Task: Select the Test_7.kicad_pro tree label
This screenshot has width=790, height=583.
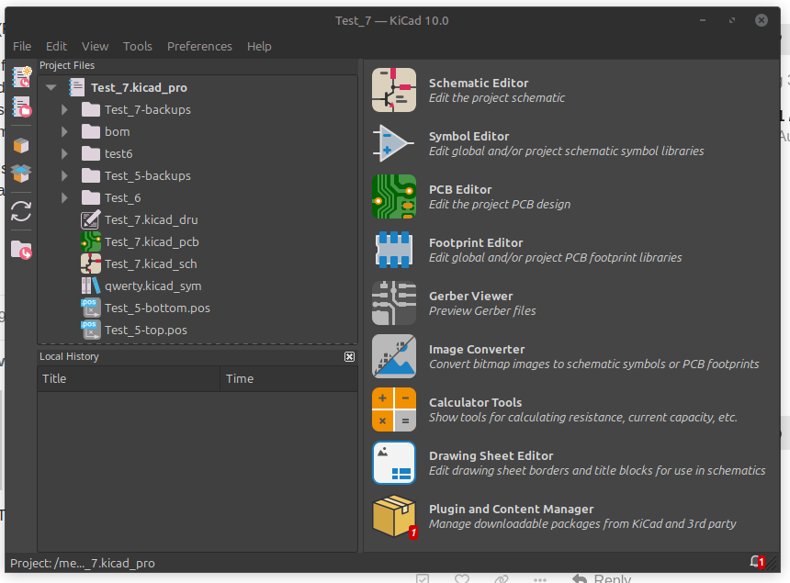Action: pyautogui.click(x=139, y=87)
